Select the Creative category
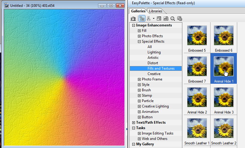 coord(154,74)
